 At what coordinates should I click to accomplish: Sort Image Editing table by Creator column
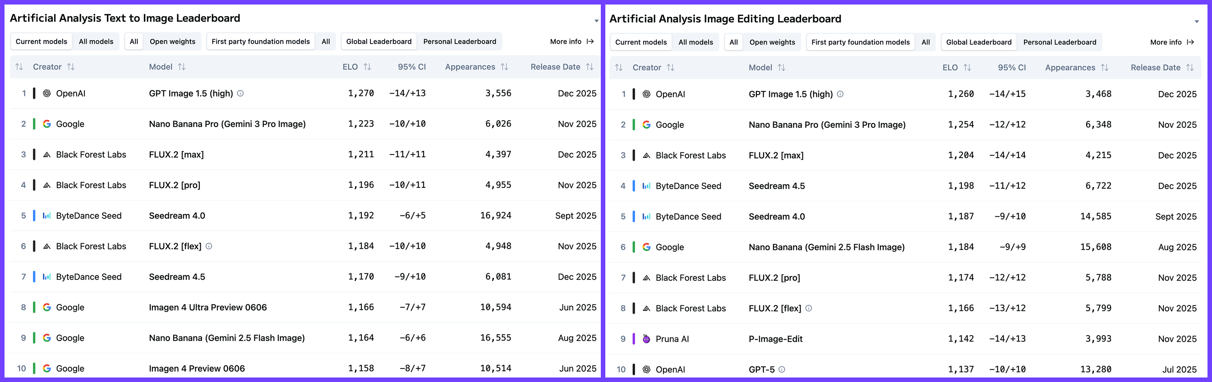pyautogui.click(x=670, y=68)
